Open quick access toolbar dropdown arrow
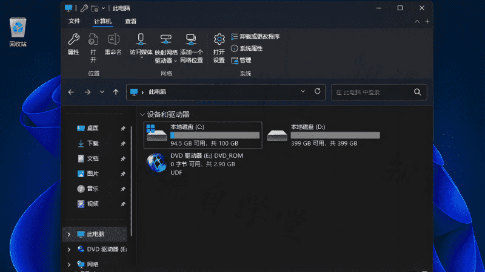 [x=103, y=8]
